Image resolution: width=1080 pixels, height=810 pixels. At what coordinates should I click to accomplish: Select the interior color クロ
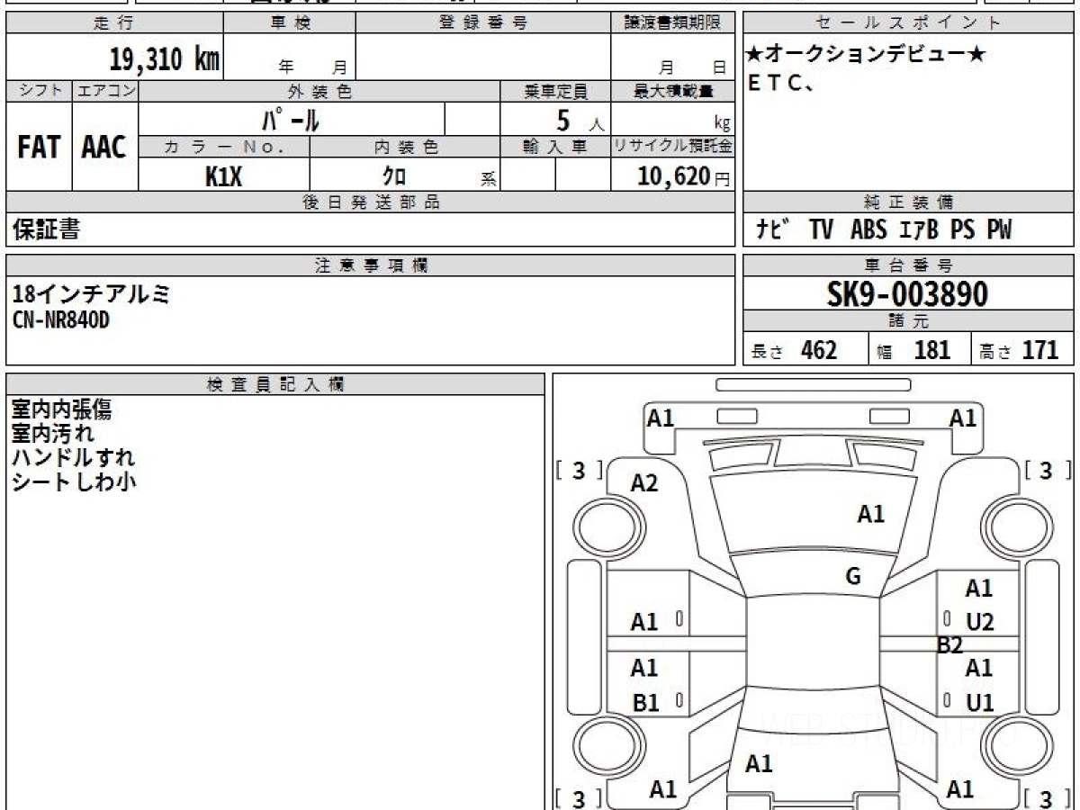pos(395,175)
